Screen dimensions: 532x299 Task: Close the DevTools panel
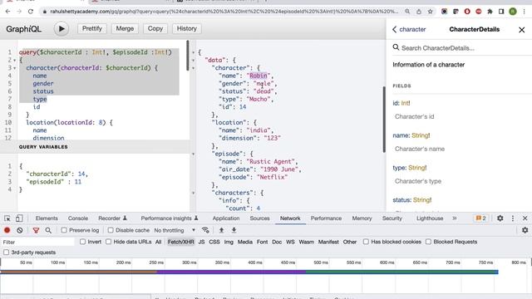click(x=525, y=218)
